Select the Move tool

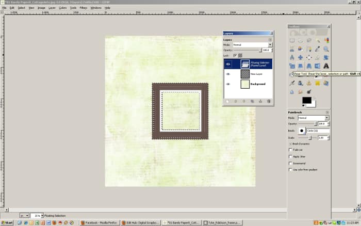301,57
